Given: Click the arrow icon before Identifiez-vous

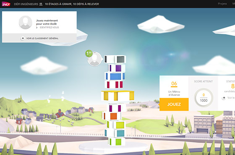Looking at the screenshot, I should (37, 28).
